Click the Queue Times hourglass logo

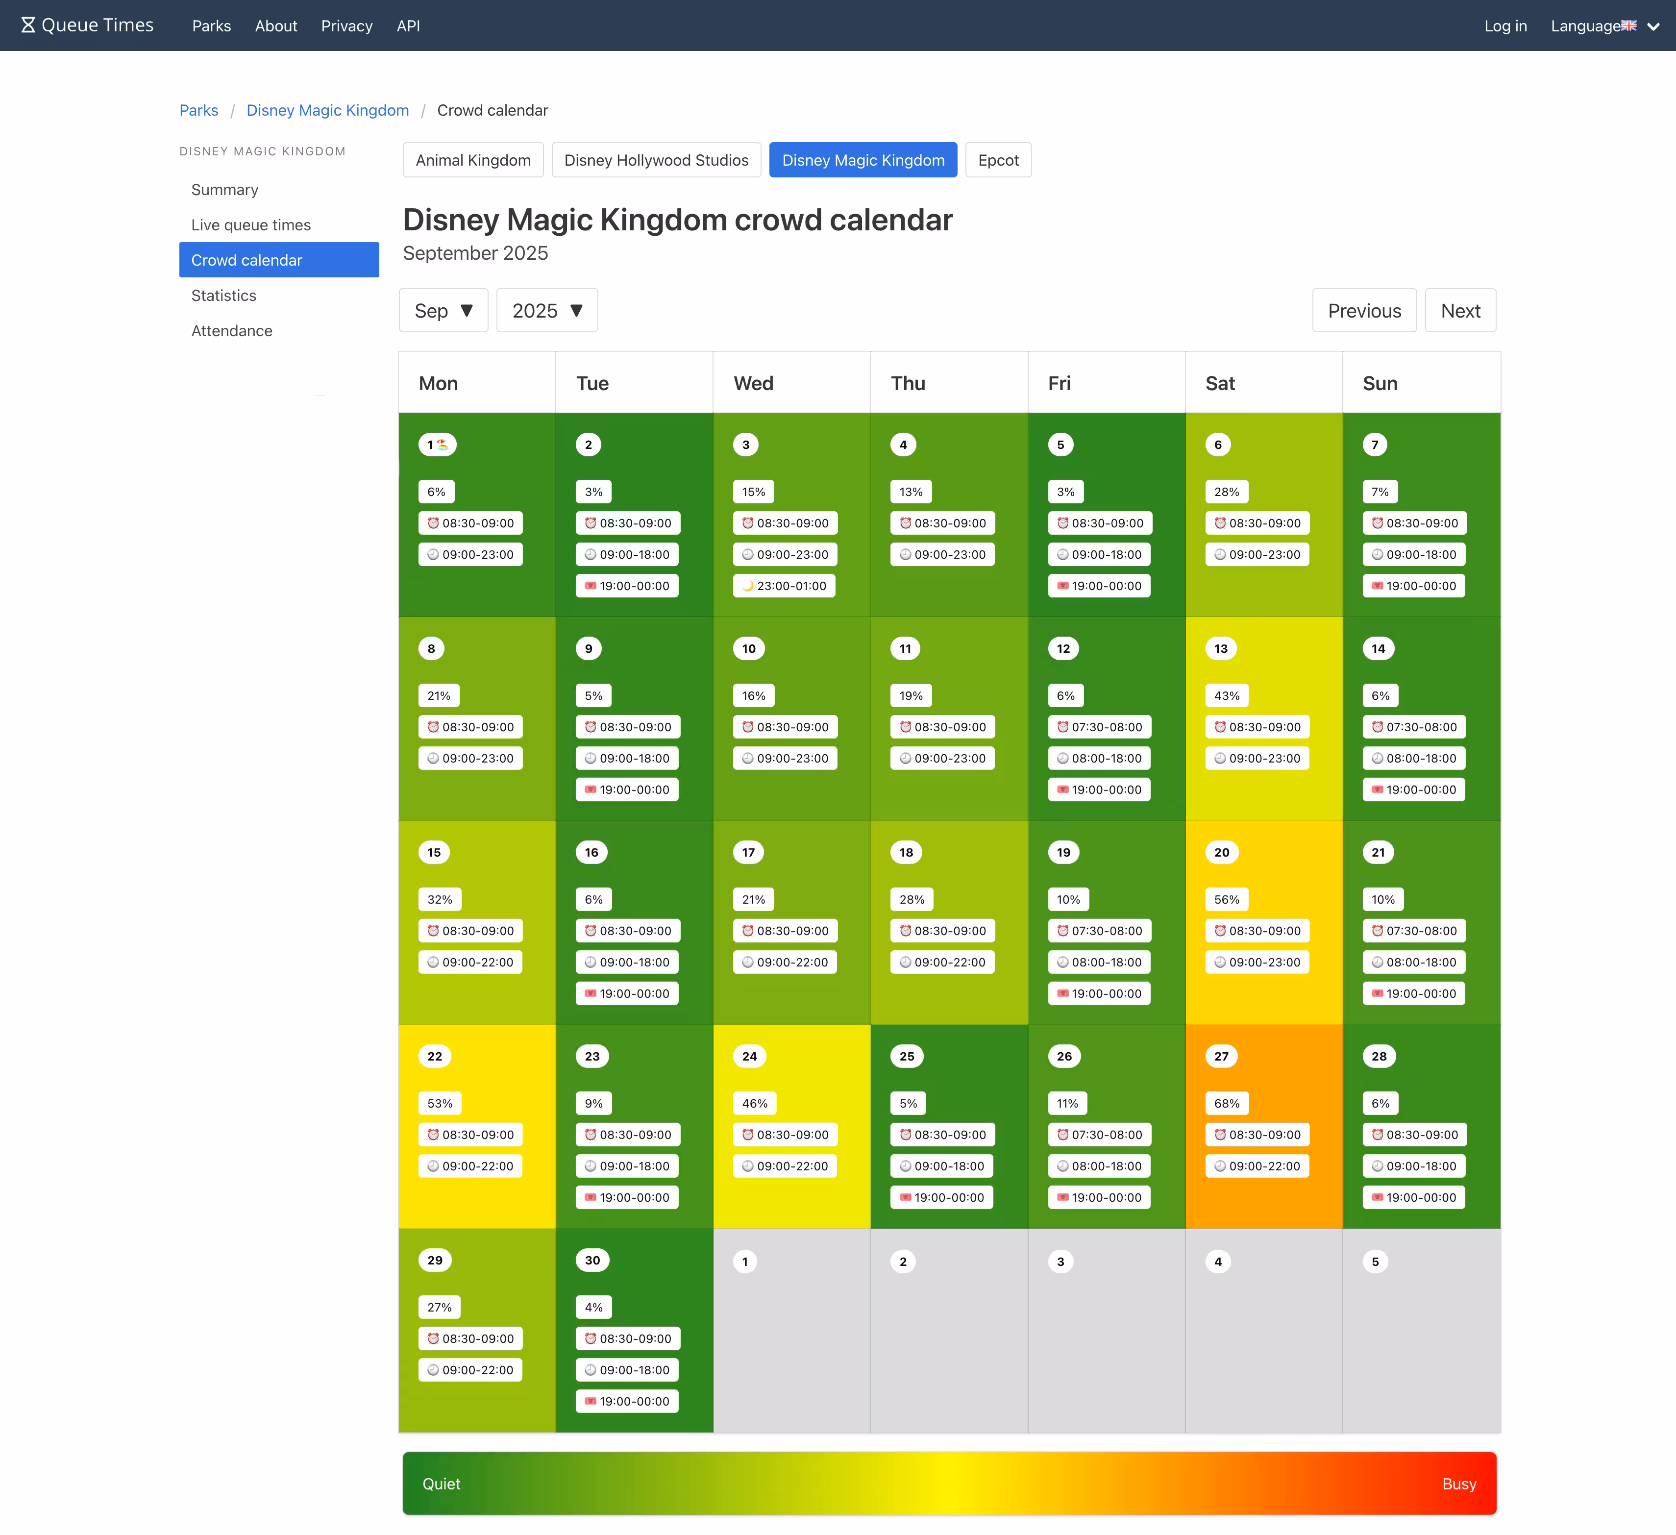[x=27, y=25]
